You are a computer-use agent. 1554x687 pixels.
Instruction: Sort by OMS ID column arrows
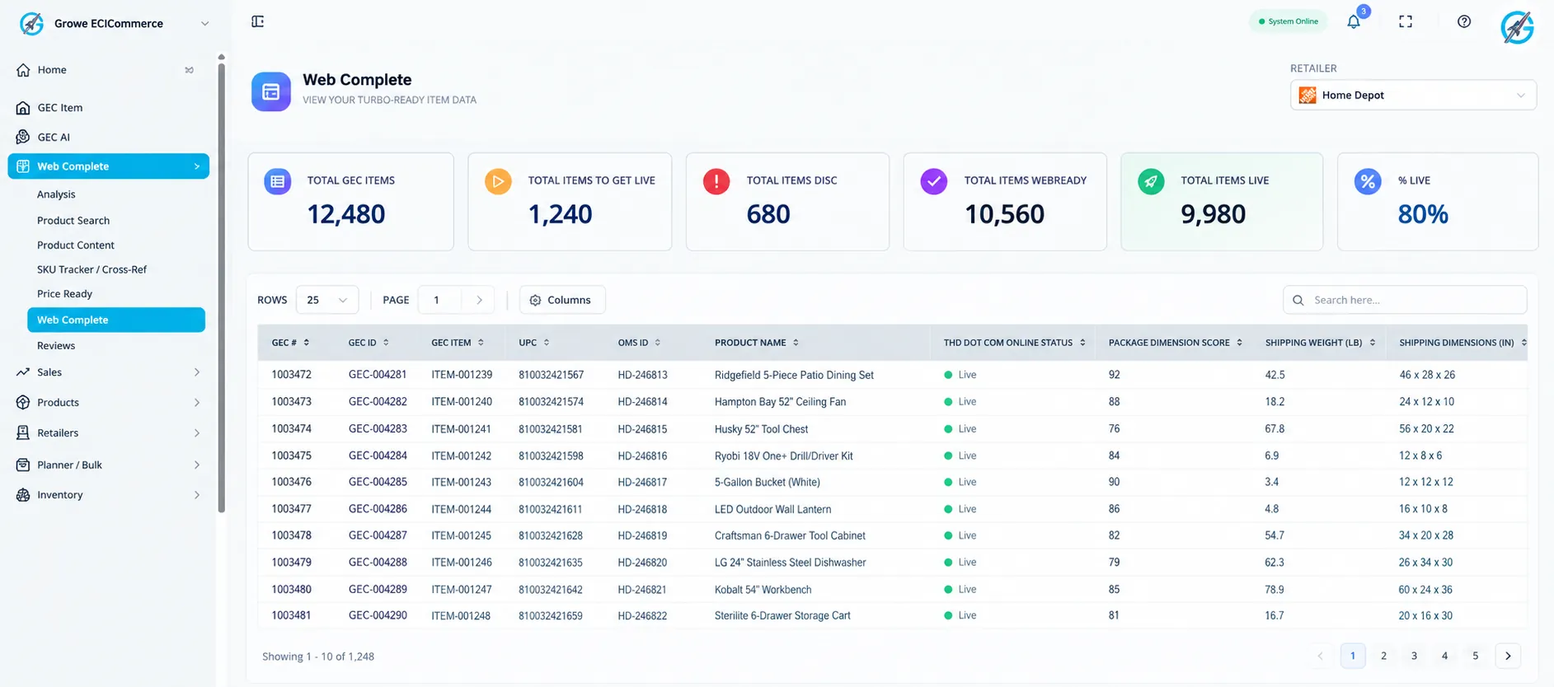658,343
